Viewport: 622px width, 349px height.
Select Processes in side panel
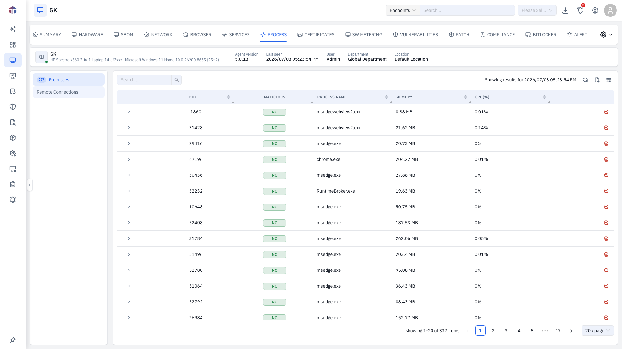(69, 80)
